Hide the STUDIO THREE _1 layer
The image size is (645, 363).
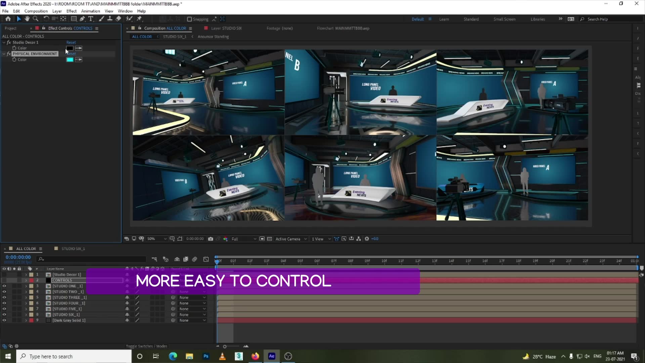click(x=4, y=298)
